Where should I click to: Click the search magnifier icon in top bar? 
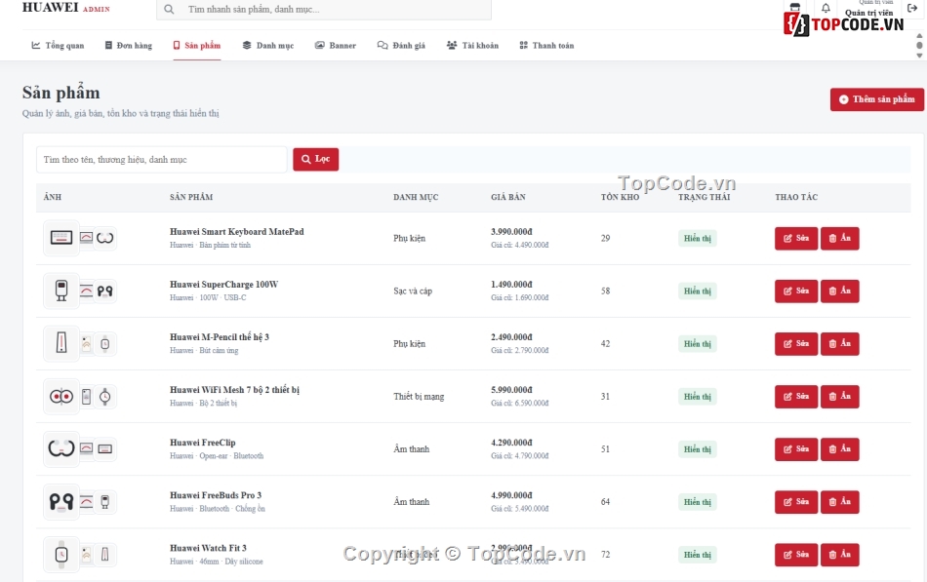pos(169,10)
